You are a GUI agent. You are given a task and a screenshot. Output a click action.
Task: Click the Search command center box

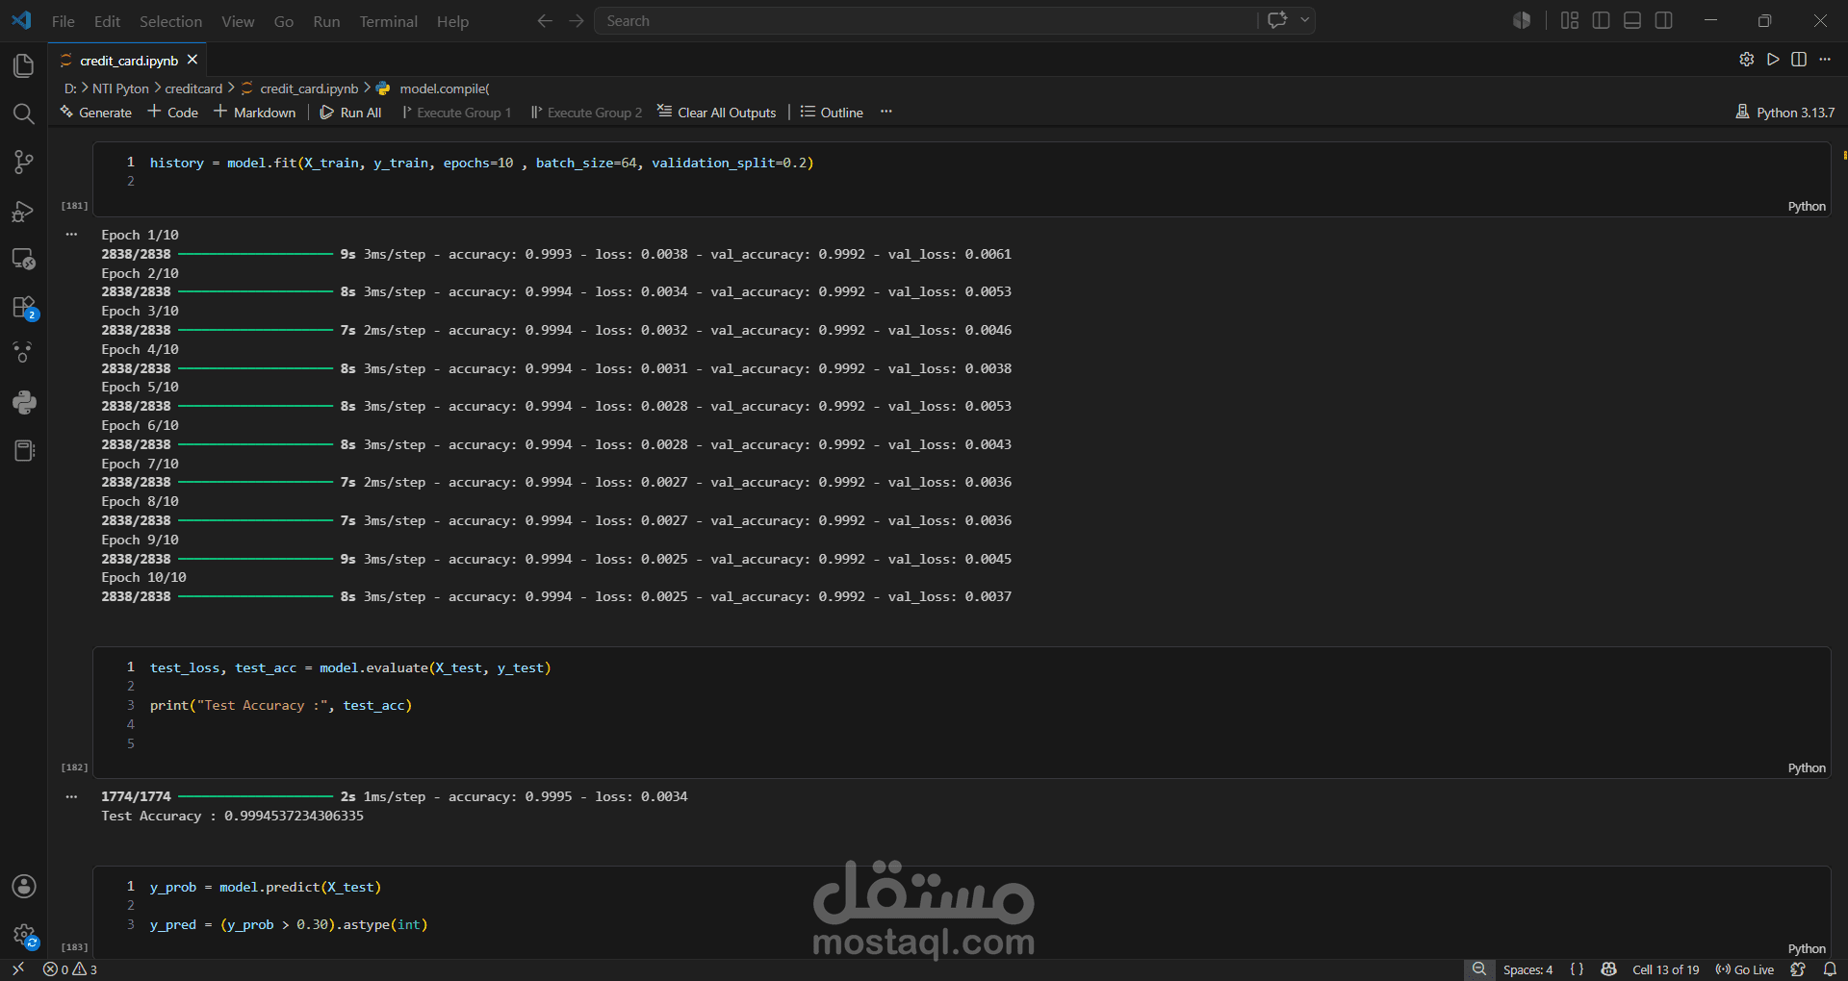click(926, 20)
